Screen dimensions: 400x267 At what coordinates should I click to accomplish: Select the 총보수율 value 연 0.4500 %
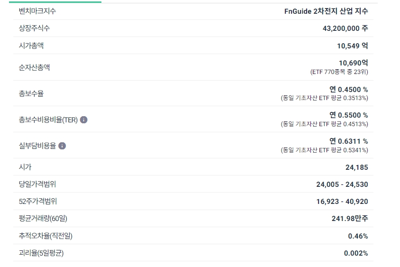(348, 90)
